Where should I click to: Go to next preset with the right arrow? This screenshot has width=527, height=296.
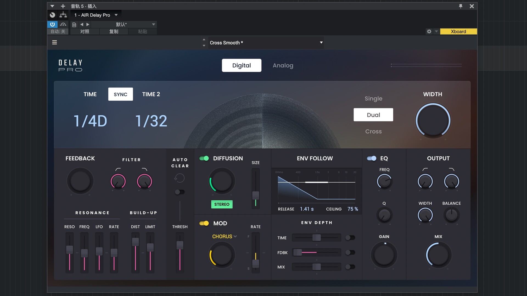[88, 25]
